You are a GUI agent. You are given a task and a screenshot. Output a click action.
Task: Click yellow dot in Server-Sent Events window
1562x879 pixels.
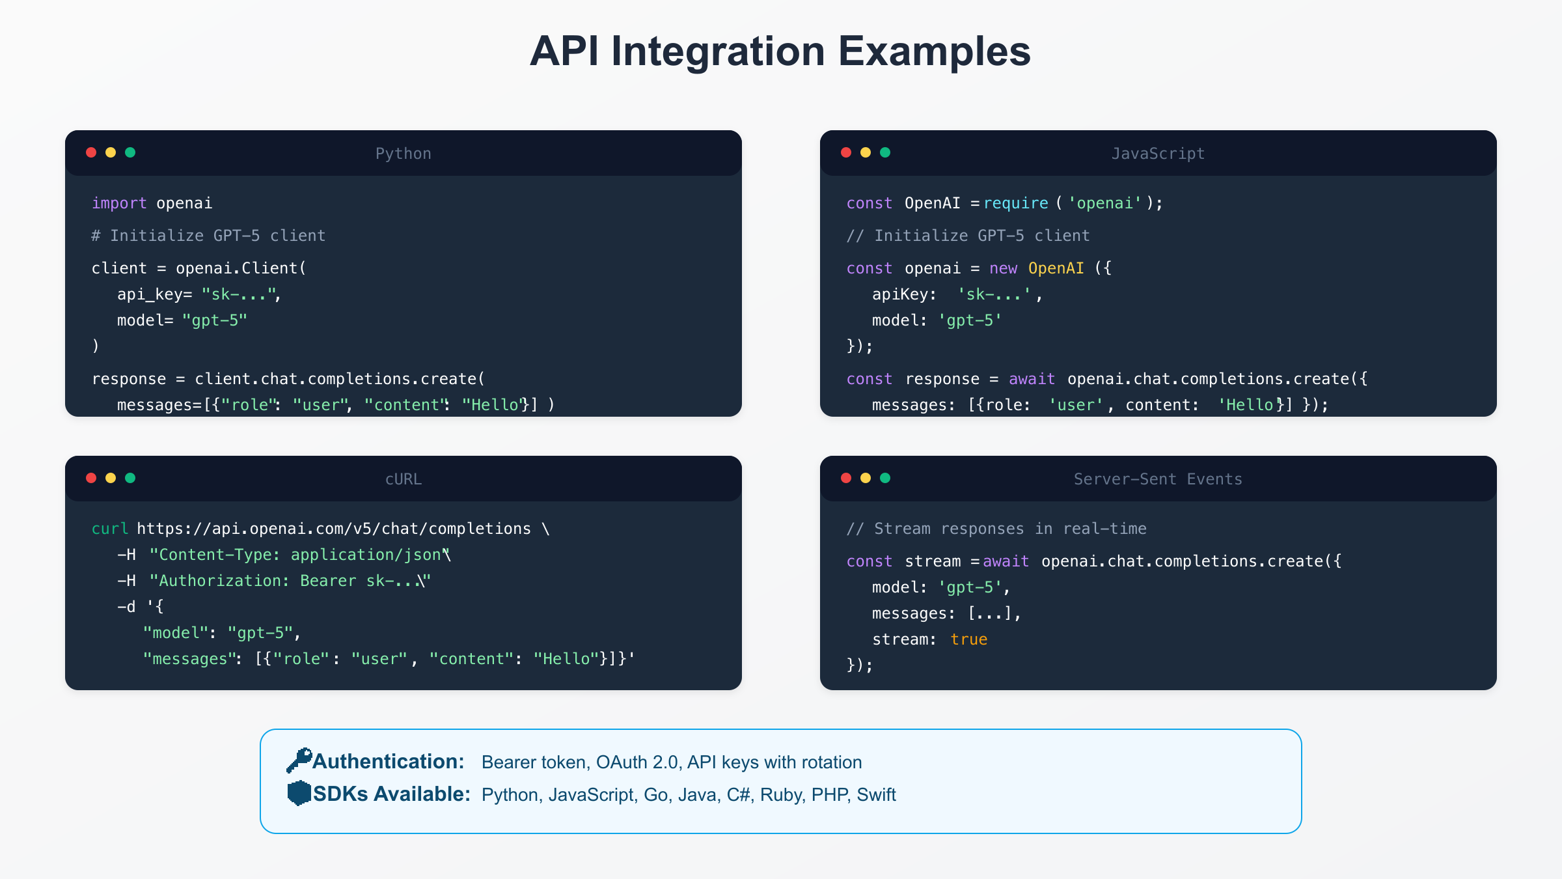[866, 478]
